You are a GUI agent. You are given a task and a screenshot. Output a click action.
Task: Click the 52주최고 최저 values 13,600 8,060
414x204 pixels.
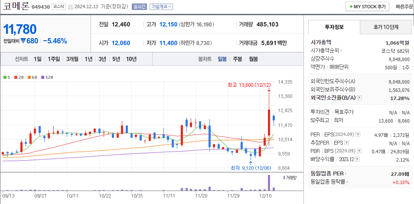point(394,121)
